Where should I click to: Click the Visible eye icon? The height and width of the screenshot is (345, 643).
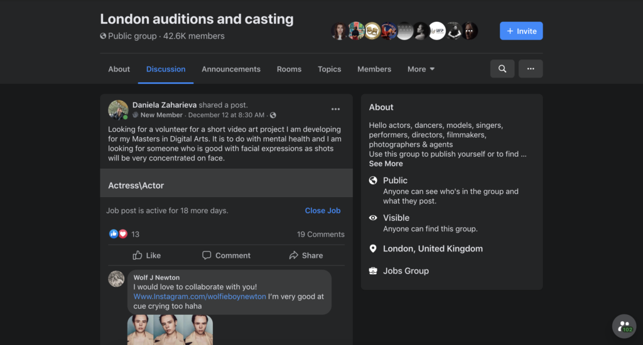[x=373, y=218]
